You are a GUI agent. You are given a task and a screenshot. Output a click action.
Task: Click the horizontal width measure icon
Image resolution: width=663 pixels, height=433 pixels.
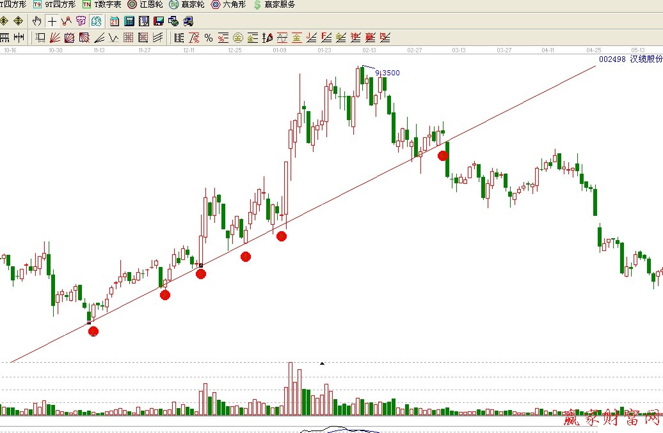click(x=19, y=38)
